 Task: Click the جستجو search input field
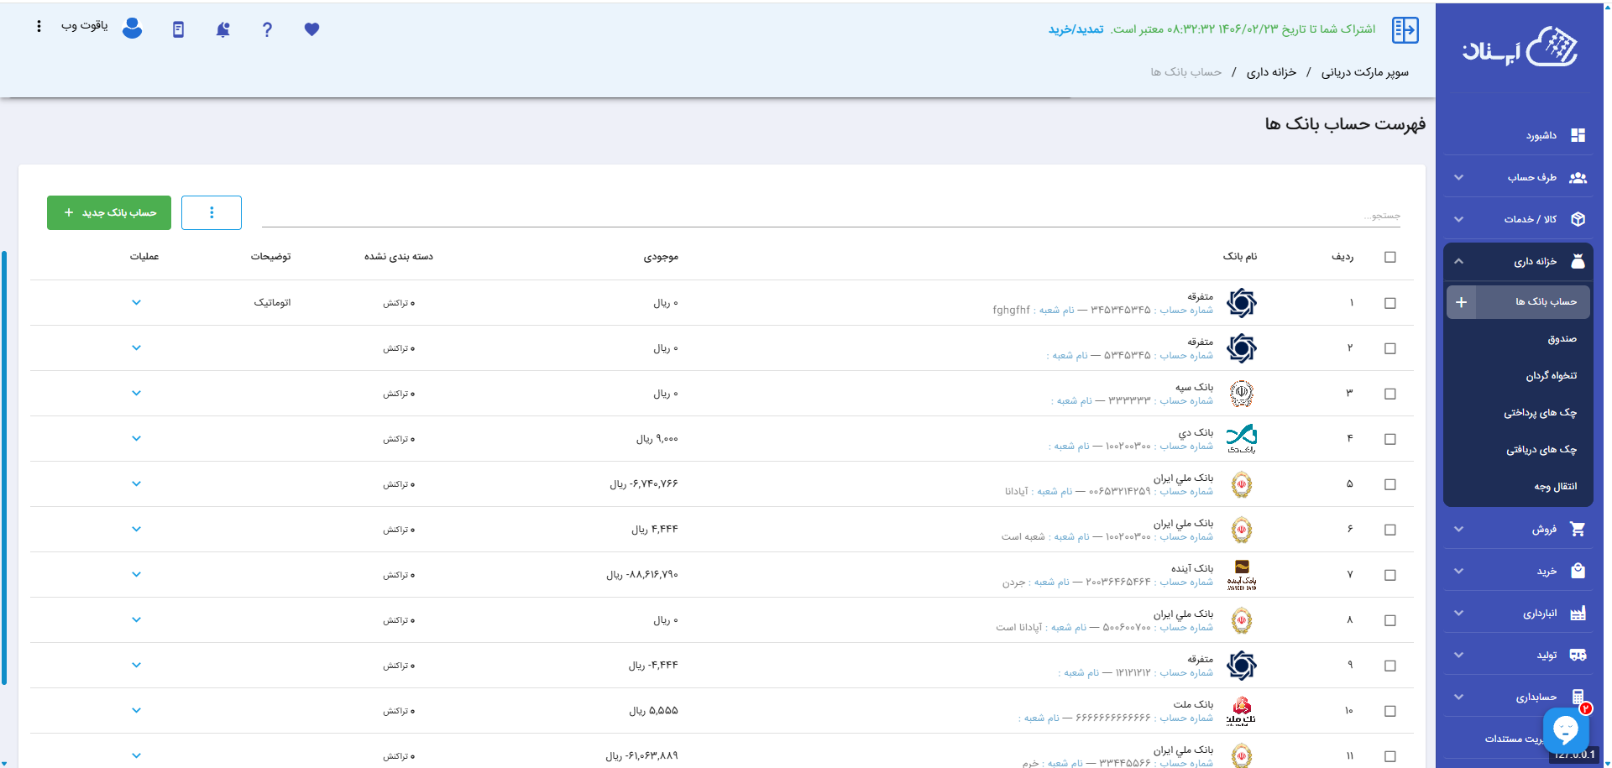coord(831,215)
